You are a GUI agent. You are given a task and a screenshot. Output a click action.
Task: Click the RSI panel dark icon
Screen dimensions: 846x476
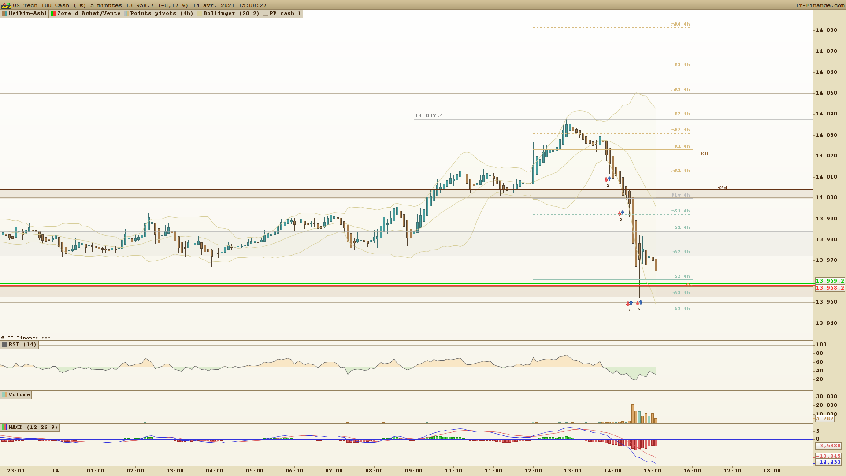[x=5, y=345]
